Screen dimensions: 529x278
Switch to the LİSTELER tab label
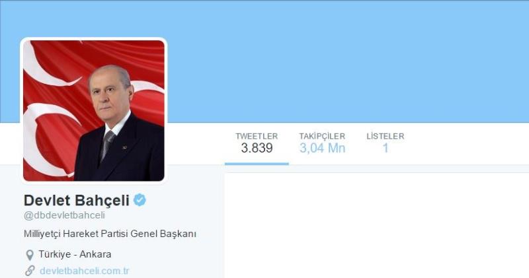pyautogui.click(x=386, y=136)
